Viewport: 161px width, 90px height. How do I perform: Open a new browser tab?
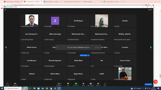124,2
